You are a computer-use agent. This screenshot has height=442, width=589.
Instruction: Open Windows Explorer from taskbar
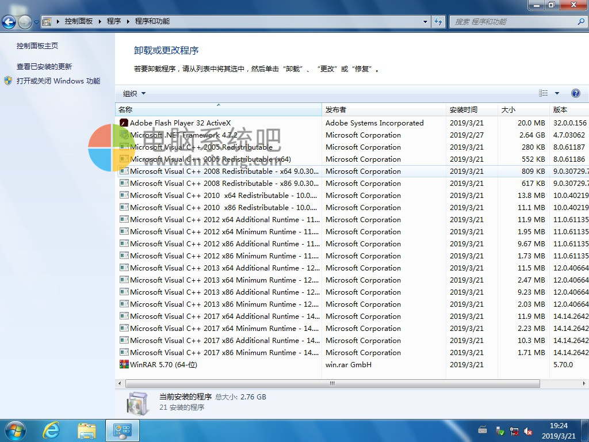tap(87, 430)
